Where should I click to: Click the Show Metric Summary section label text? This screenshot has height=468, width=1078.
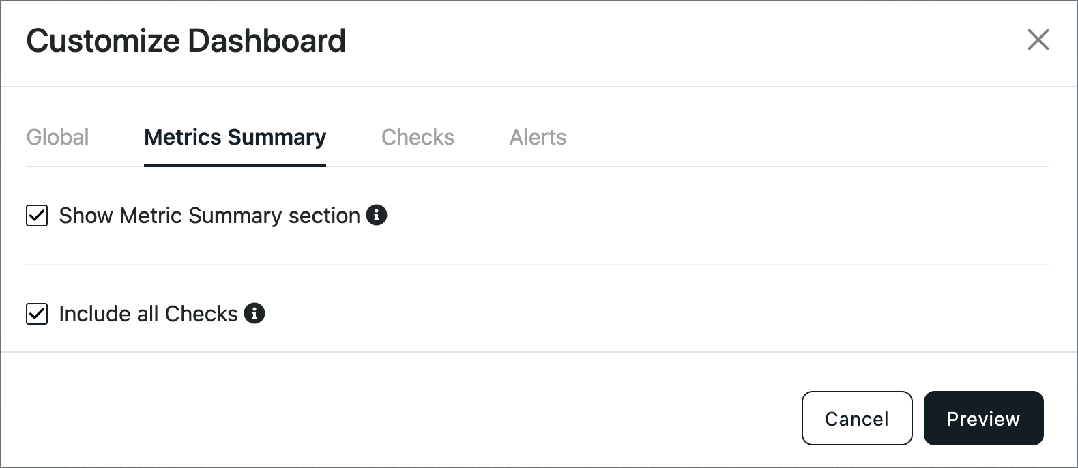click(x=209, y=216)
